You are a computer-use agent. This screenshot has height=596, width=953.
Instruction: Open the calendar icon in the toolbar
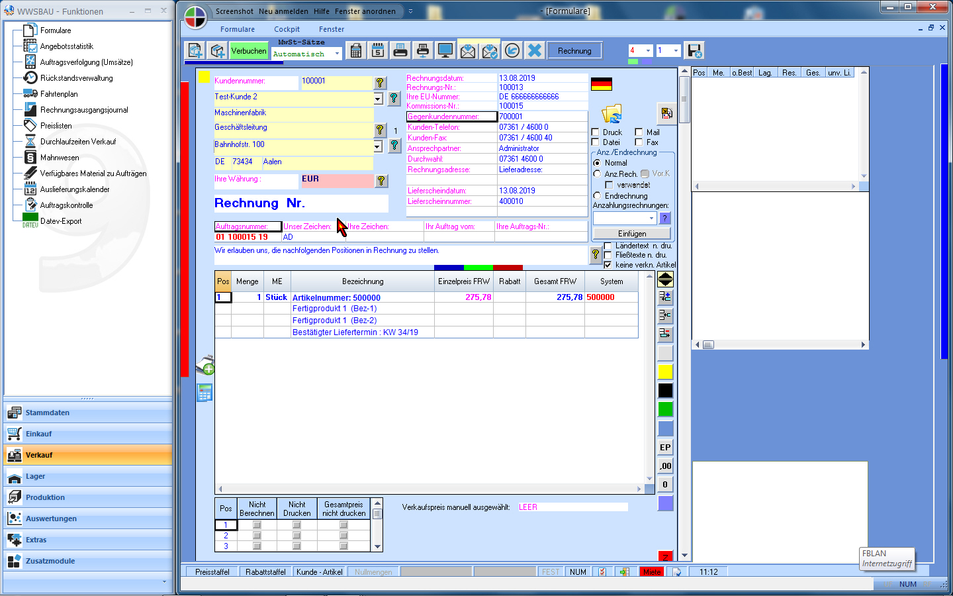tap(378, 51)
